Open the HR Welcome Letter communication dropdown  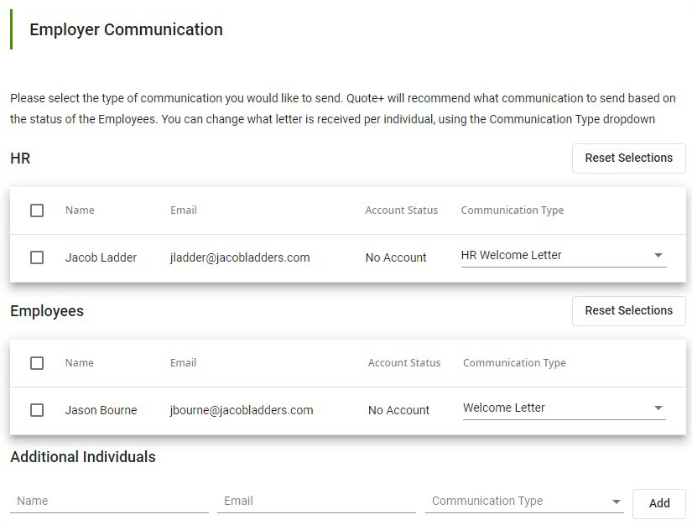click(564, 256)
